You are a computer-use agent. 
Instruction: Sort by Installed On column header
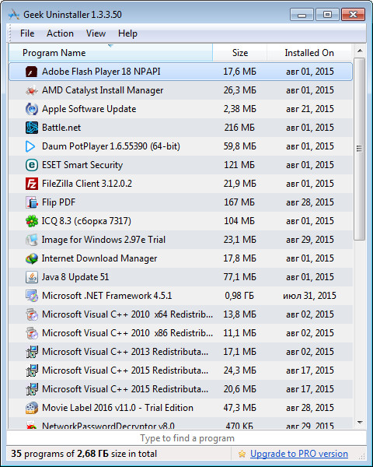click(309, 53)
